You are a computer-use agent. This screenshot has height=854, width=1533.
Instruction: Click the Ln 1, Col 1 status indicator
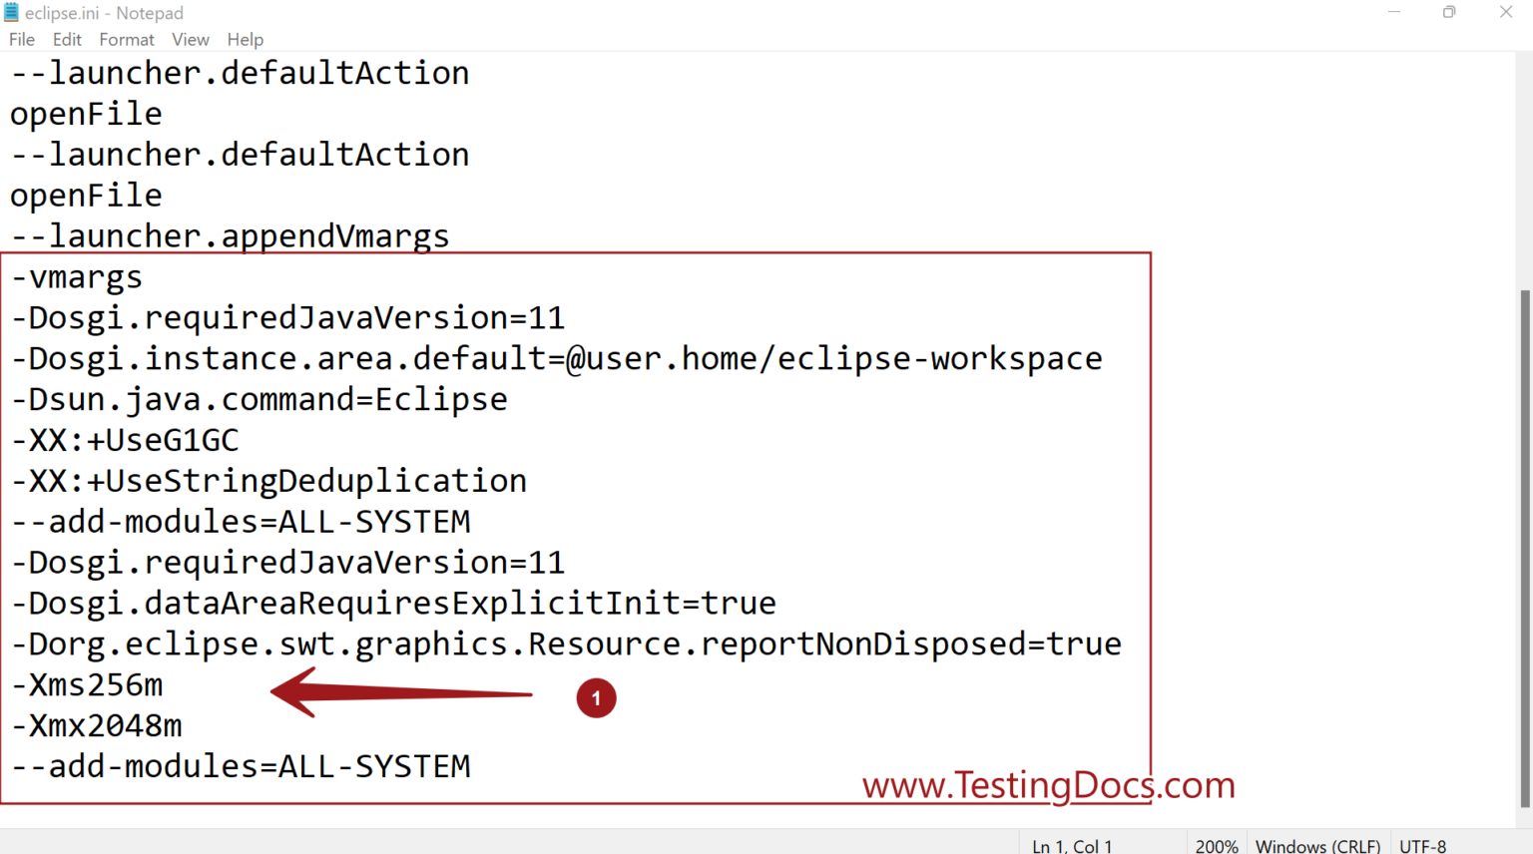click(1071, 845)
